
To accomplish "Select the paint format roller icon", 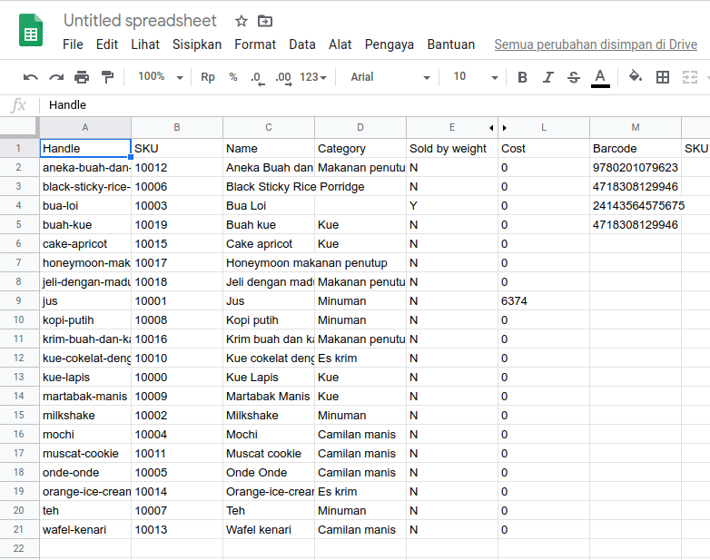I will coord(107,77).
